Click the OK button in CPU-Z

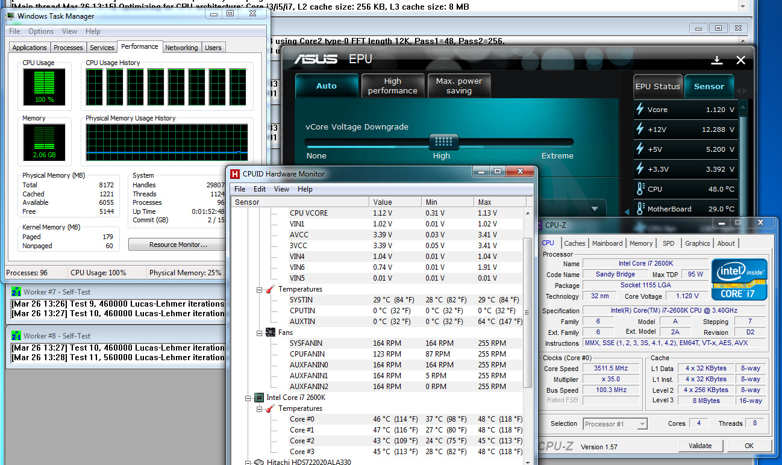coord(749,446)
